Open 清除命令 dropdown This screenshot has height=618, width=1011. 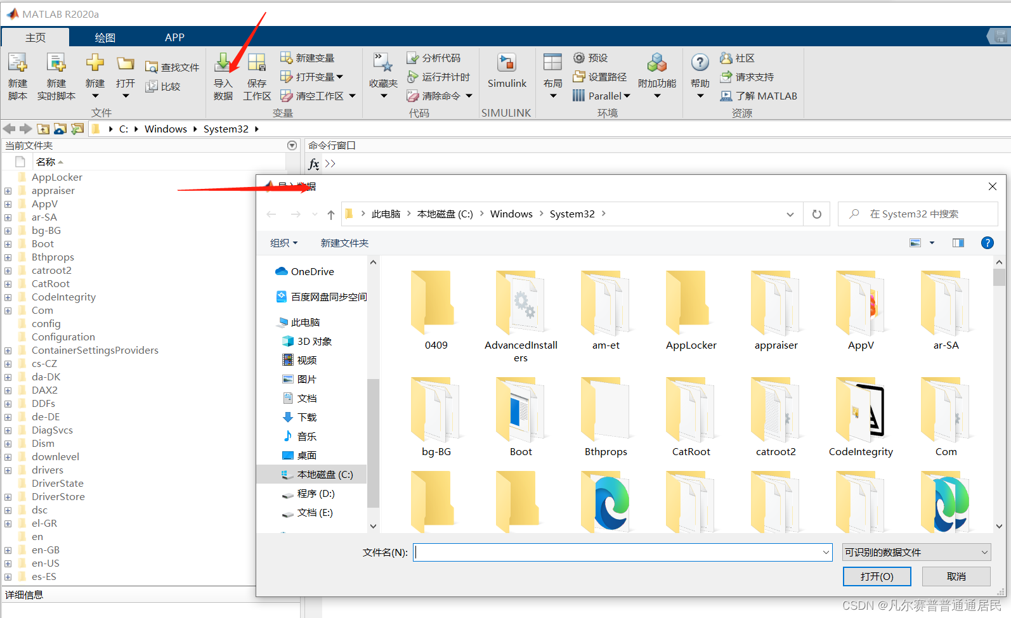(x=469, y=96)
